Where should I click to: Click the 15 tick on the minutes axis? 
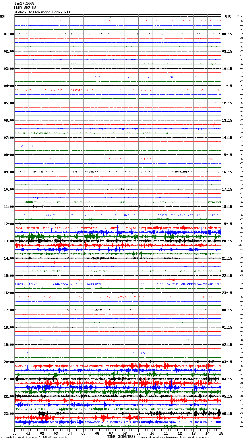(221, 433)
